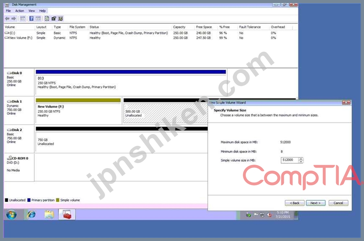Open the blue Help question-mark toolbar icon
The height and width of the screenshot is (241, 364).
coord(31,19)
